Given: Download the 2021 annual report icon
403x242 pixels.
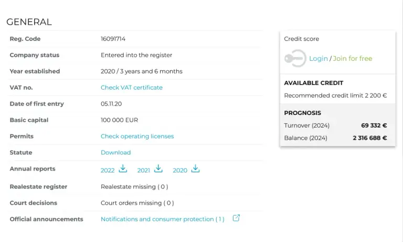Looking at the screenshot, I should coord(158,169).
